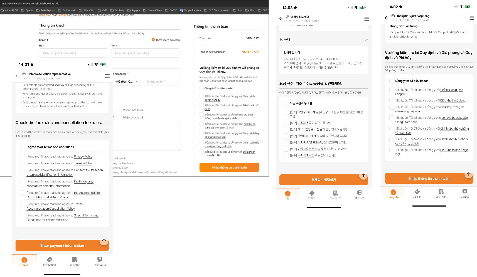Open Privacy Policy link
477x277 pixels.
83,157
